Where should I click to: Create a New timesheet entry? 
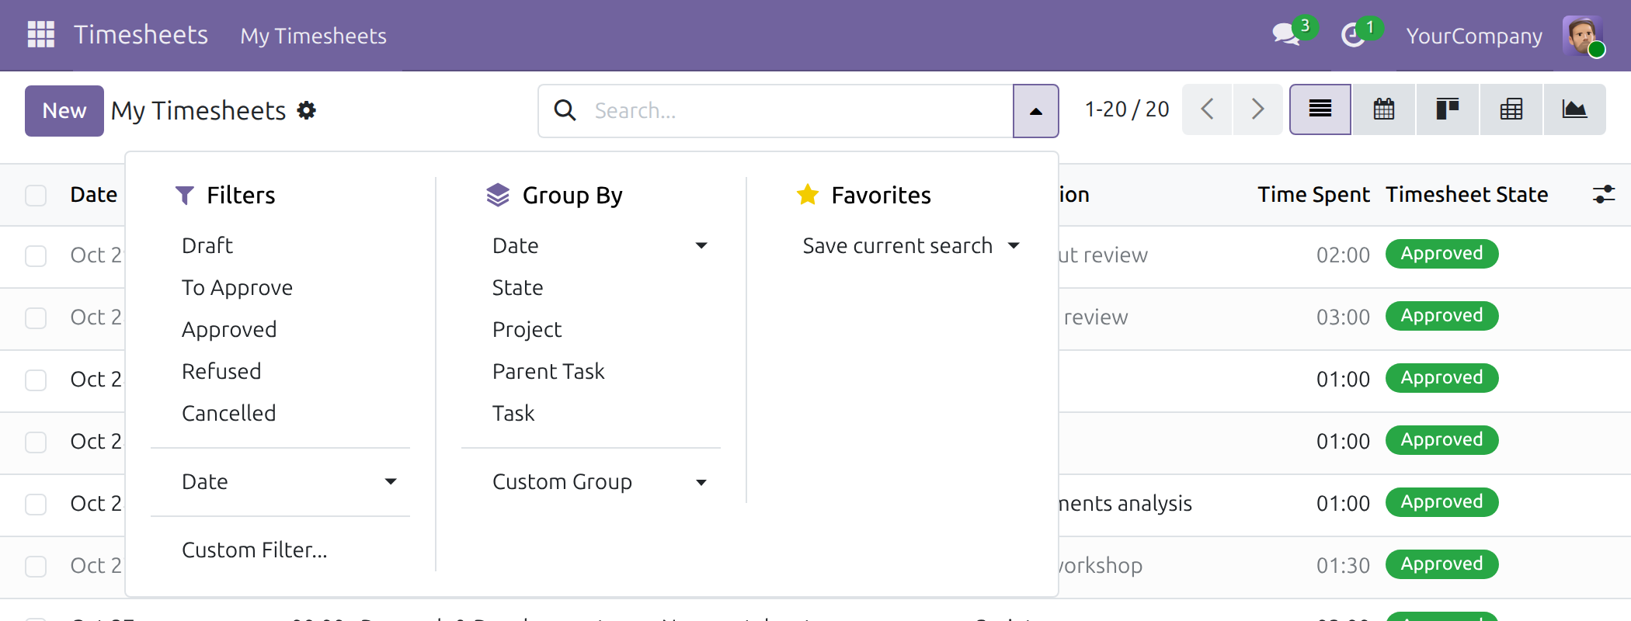pyautogui.click(x=64, y=111)
